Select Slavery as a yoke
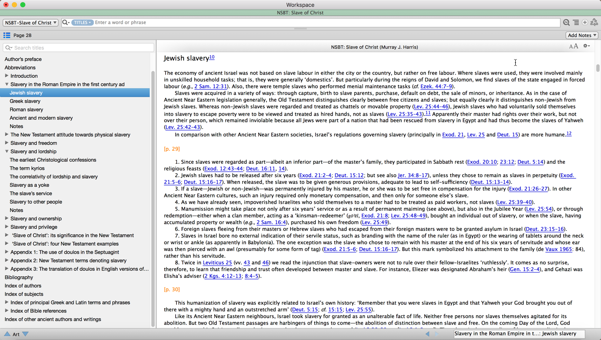This screenshot has width=601, height=340. tap(29, 185)
